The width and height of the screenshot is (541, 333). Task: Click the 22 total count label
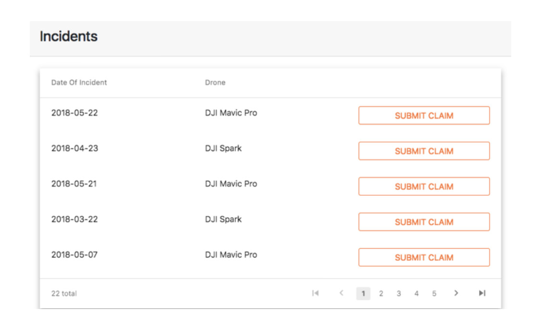[64, 293]
